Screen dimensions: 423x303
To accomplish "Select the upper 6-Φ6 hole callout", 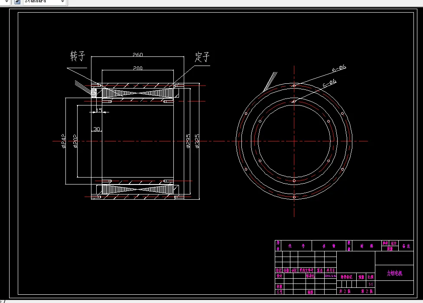I will coord(339,69).
